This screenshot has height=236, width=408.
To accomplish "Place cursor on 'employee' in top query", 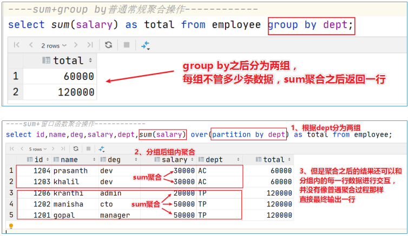I will (x=236, y=25).
